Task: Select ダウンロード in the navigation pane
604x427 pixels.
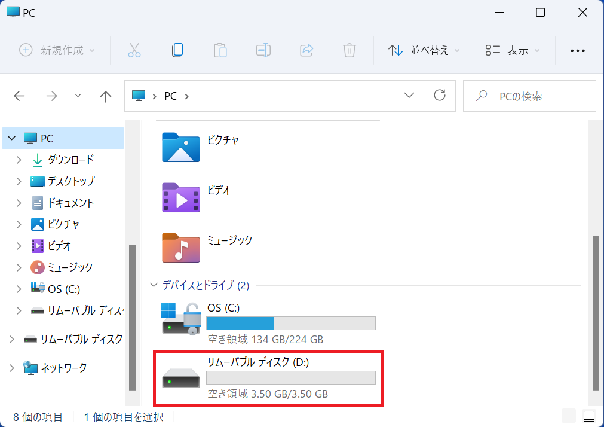Action: tap(70, 160)
